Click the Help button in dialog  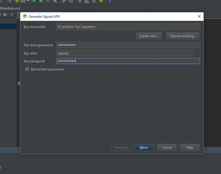tap(189, 148)
